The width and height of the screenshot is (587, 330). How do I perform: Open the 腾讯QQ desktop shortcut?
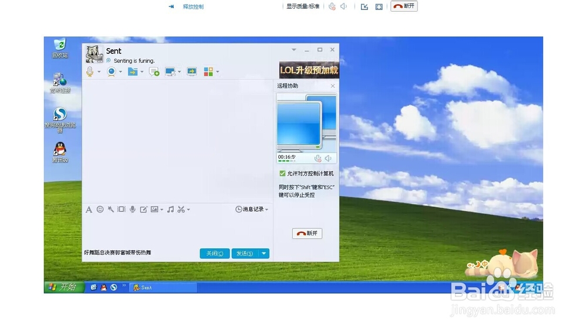pos(60,152)
